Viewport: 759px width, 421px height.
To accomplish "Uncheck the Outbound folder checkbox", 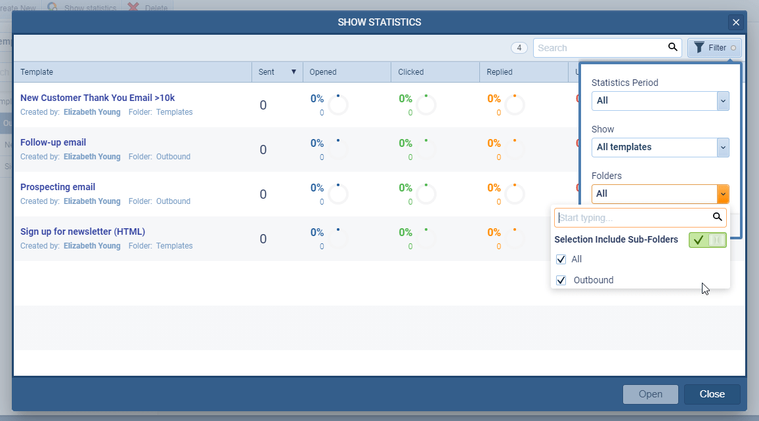I will pos(561,280).
